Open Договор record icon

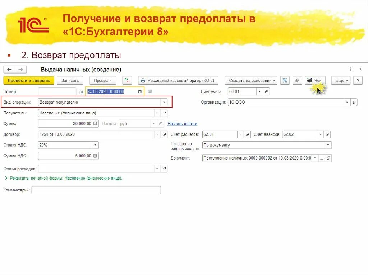[x=164, y=134]
